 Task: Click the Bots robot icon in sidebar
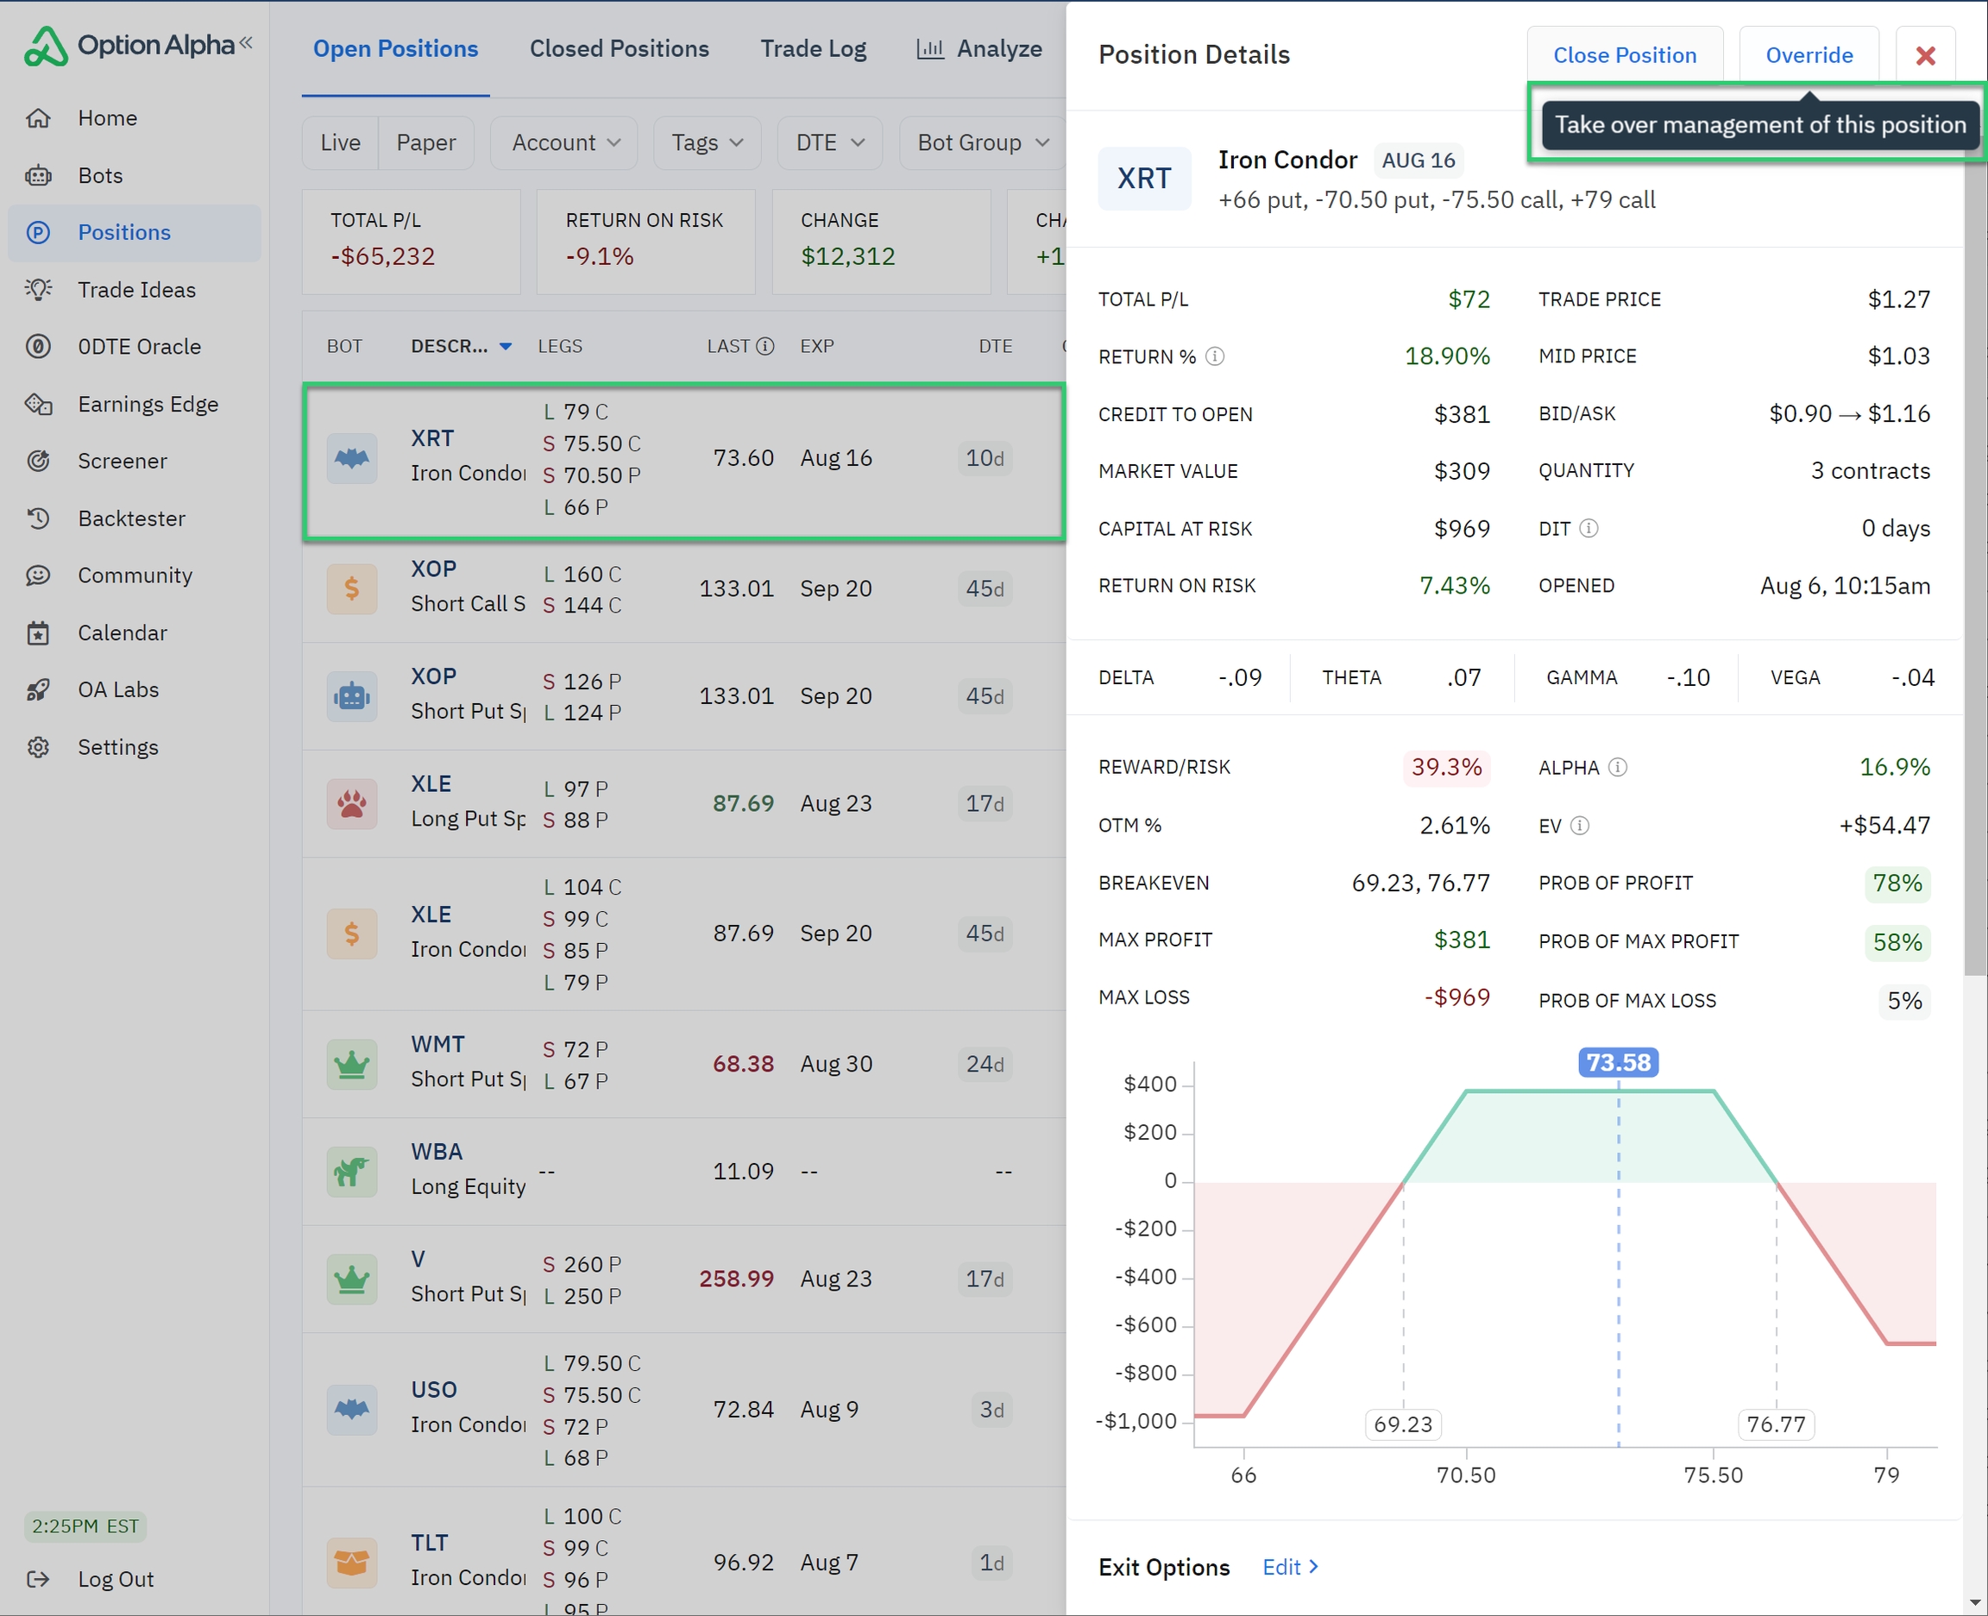(x=38, y=175)
